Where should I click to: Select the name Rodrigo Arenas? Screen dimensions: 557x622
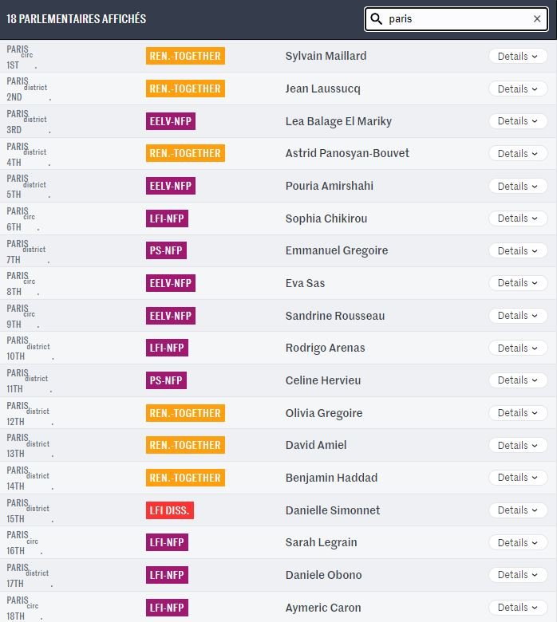coord(325,348)
